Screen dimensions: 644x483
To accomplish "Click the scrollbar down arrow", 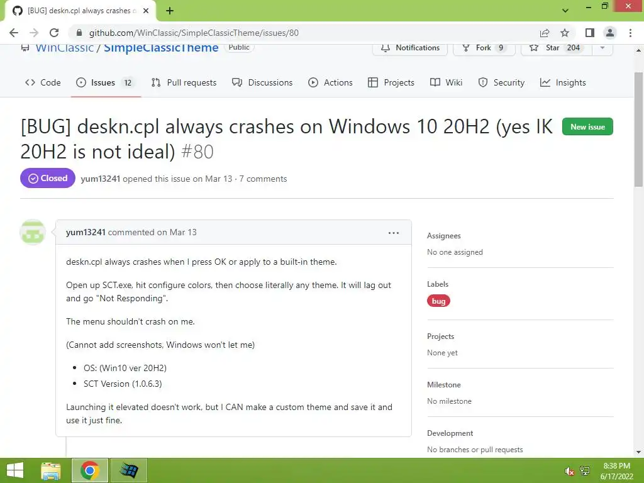I will (639, 452).
